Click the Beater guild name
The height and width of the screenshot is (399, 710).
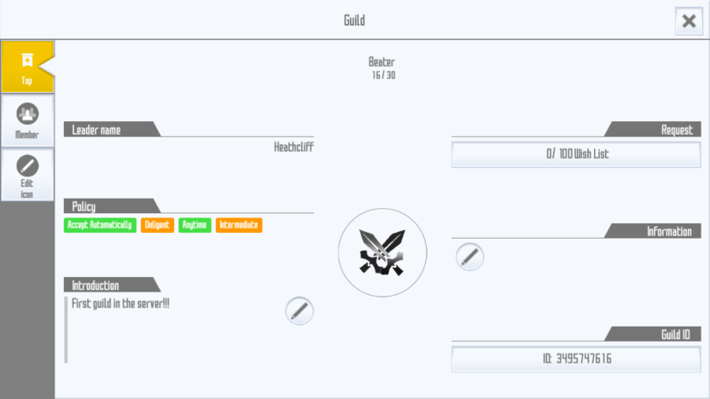click(381, 62)
